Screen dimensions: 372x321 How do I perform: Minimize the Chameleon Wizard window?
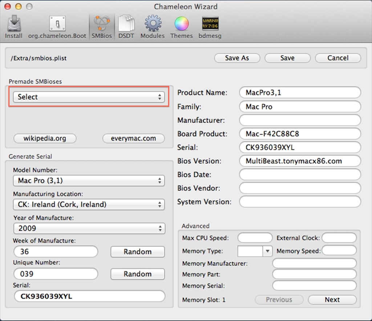19,7
